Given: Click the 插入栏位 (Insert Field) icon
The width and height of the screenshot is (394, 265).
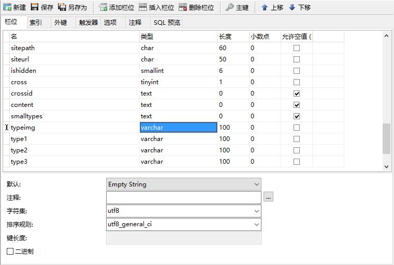Looking at the screenshot, I should [x=143, y=7].
